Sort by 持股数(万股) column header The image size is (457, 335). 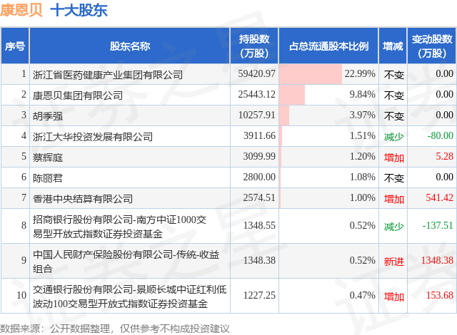(x=254, y=46)
